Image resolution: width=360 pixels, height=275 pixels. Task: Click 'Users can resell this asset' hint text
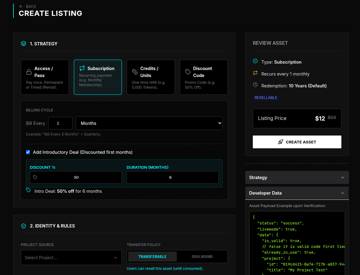point(165,269)
